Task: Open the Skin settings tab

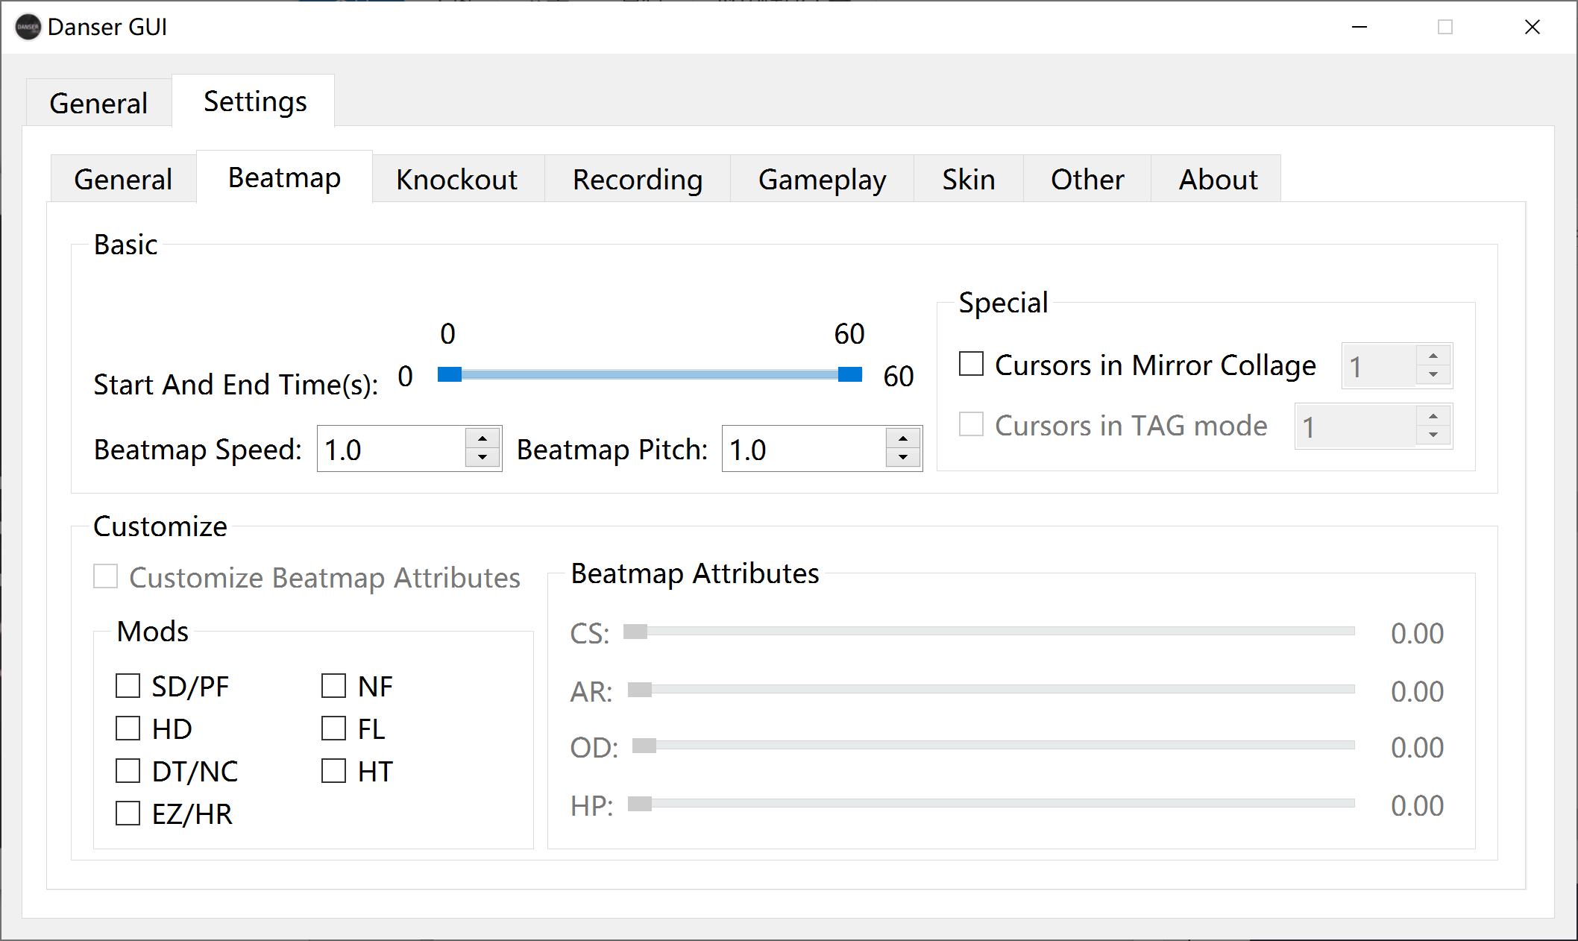Action: pyautogui.click(x=968, y=180)
